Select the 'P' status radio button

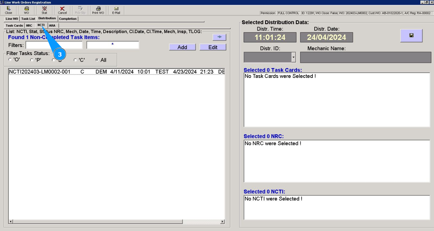tap(32, 60)
